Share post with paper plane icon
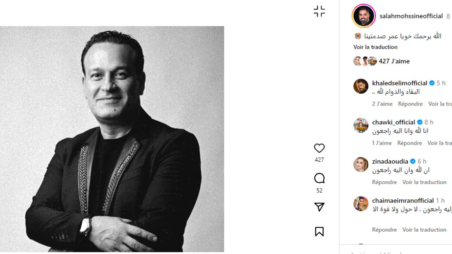Image resolution: width=452 pixels, height=254 pixels. (319, 207)
